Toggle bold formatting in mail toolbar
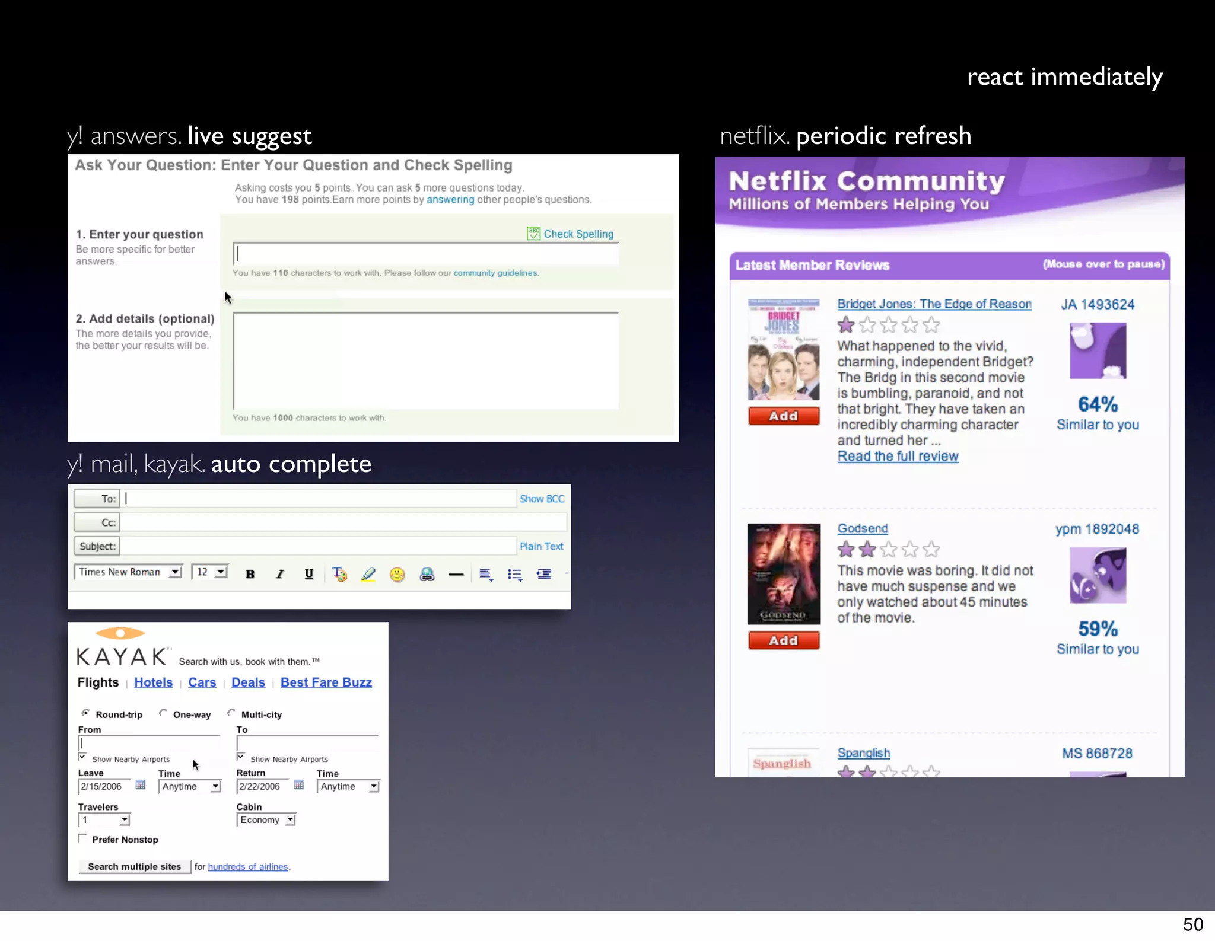Viewport: 1215px width, 941px height. [250, 573]
